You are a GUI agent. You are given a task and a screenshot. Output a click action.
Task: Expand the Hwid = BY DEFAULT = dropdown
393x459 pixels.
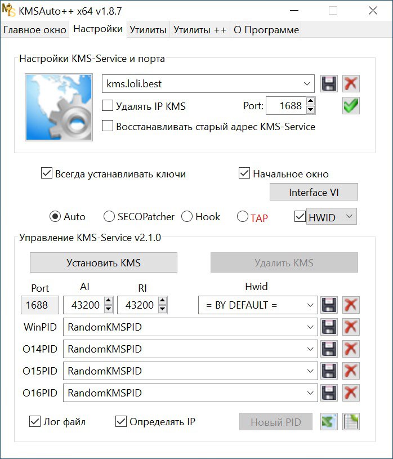pyautogui.click(x=310, y=305)
